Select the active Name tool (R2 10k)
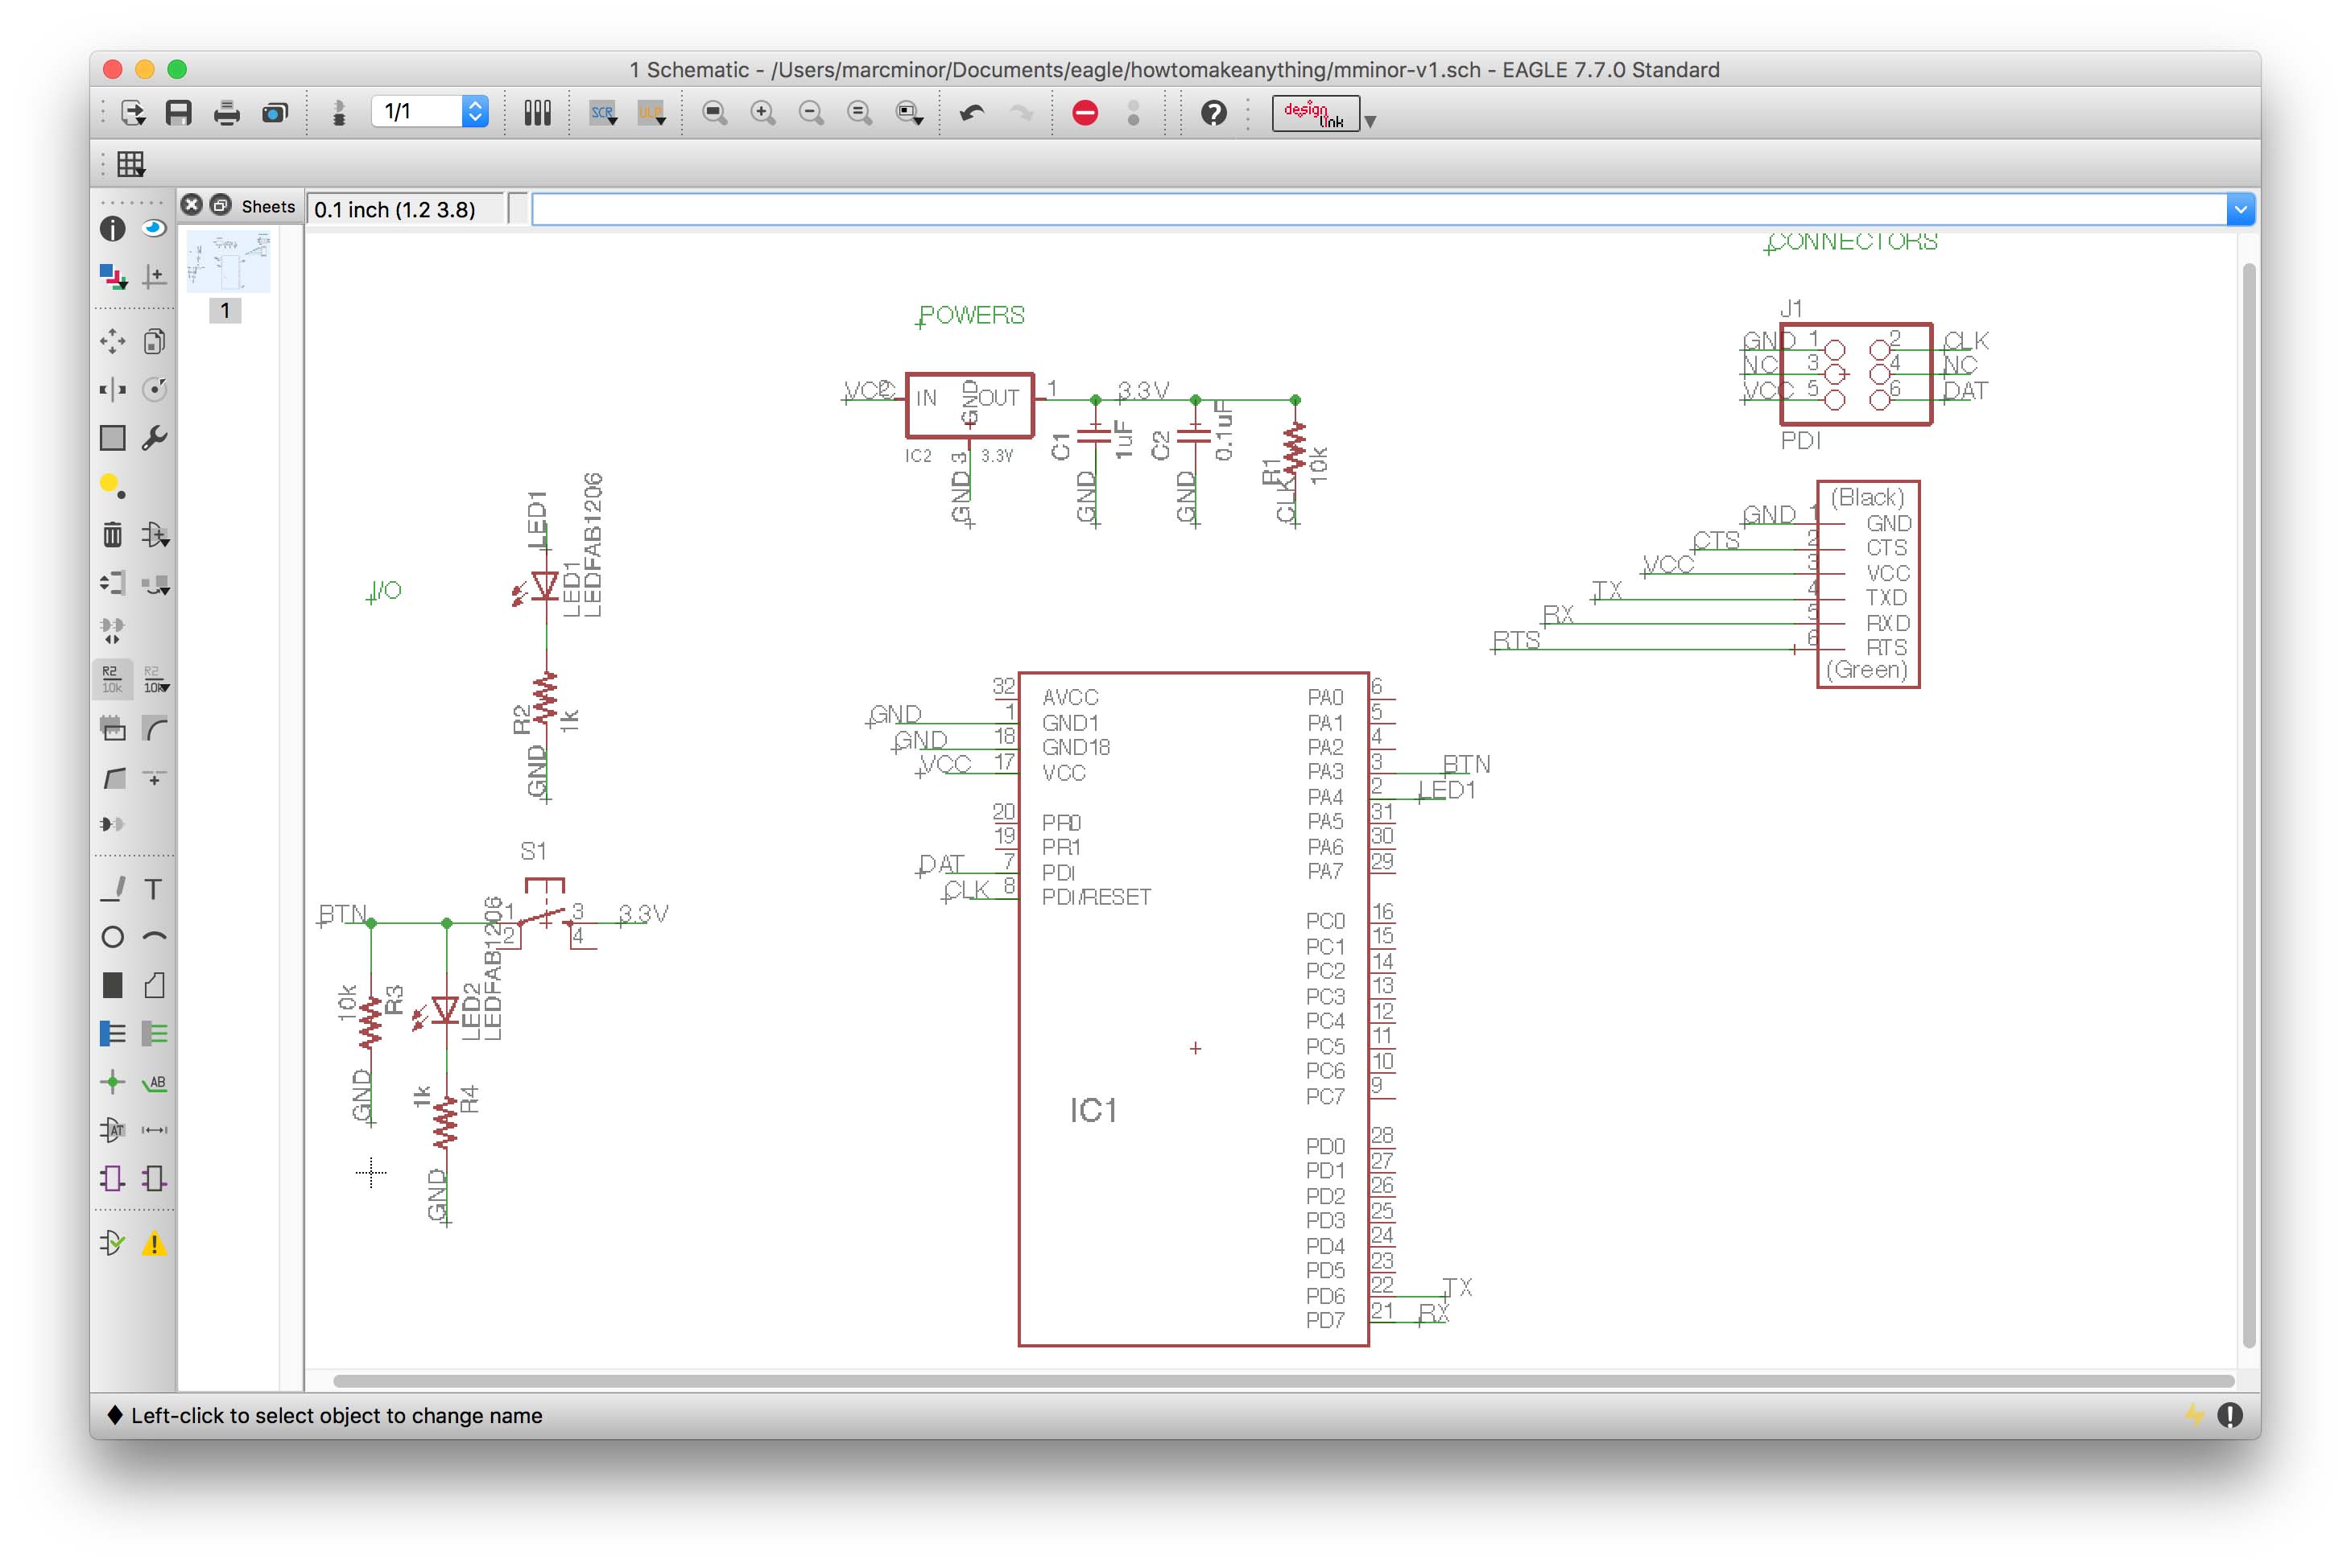The height and width of the screenshot is (1568, 2351). coord(112,680)
